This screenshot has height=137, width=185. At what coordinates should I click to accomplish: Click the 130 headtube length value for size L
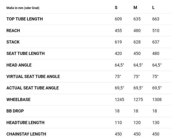point(156,122)
